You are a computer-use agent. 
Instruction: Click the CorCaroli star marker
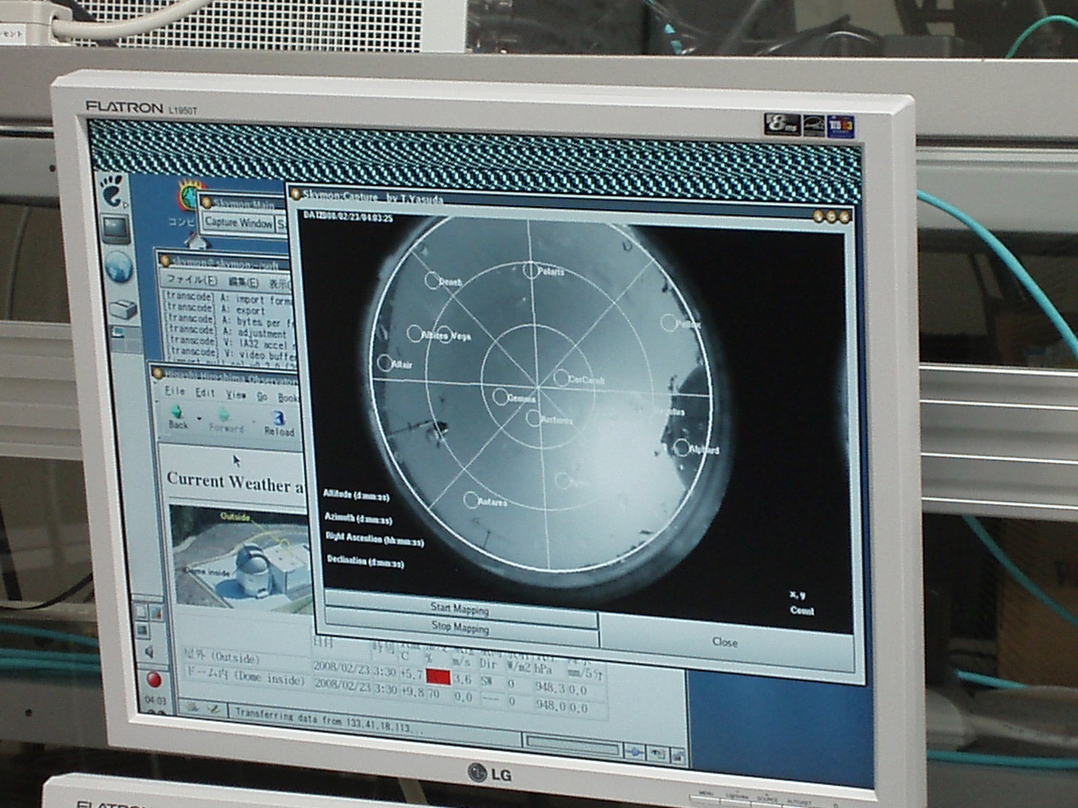coord(562,377)
